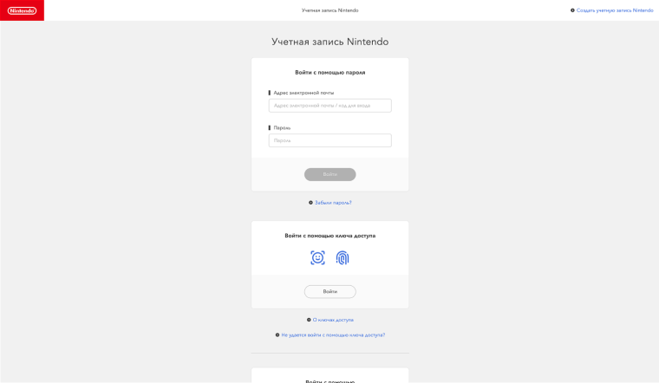
Task: Click the Пароль field label
Action: tap(282, 127)
